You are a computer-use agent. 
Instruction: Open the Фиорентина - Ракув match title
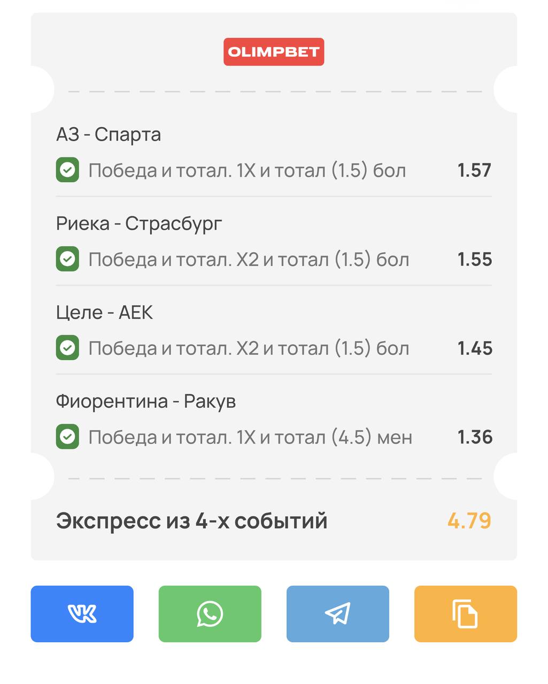tap(146, 401)
